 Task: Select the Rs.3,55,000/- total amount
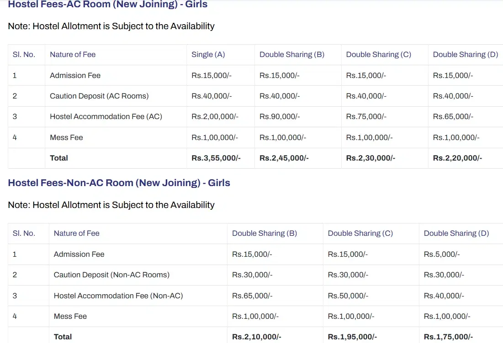[x=216, y=158]
